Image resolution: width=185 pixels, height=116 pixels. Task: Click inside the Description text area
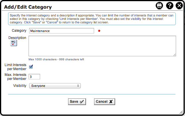[102, 46]
